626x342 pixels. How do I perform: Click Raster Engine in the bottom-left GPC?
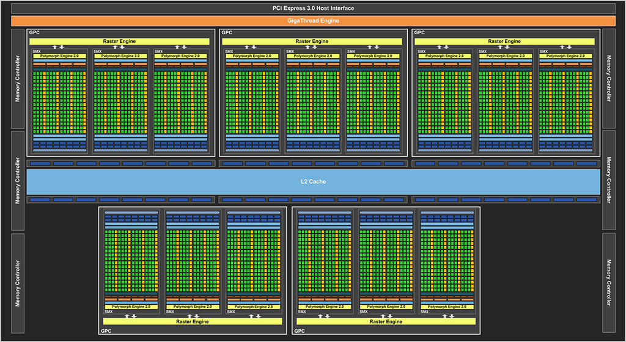click(193, 321)
